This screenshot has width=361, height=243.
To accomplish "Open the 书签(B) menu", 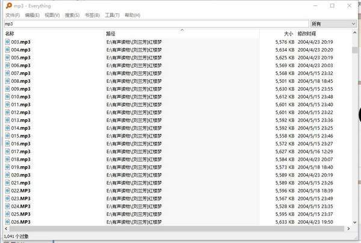I will 93,14.
